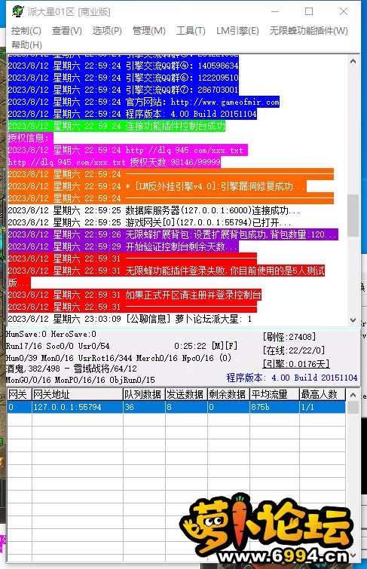
Task: Click the 引擎漏洞修复成功 orange log line
Action: point(157,186)
